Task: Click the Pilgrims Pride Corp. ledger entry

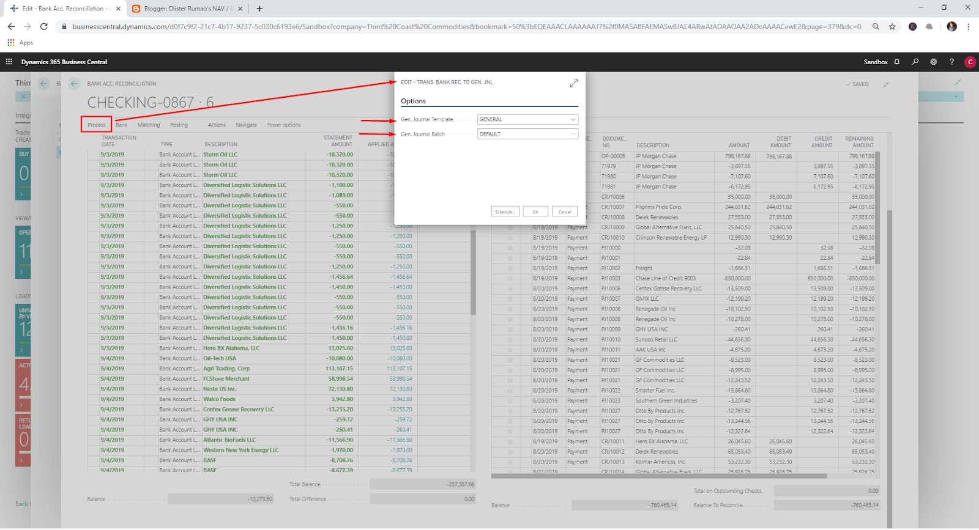Action: tap(658, 207)
